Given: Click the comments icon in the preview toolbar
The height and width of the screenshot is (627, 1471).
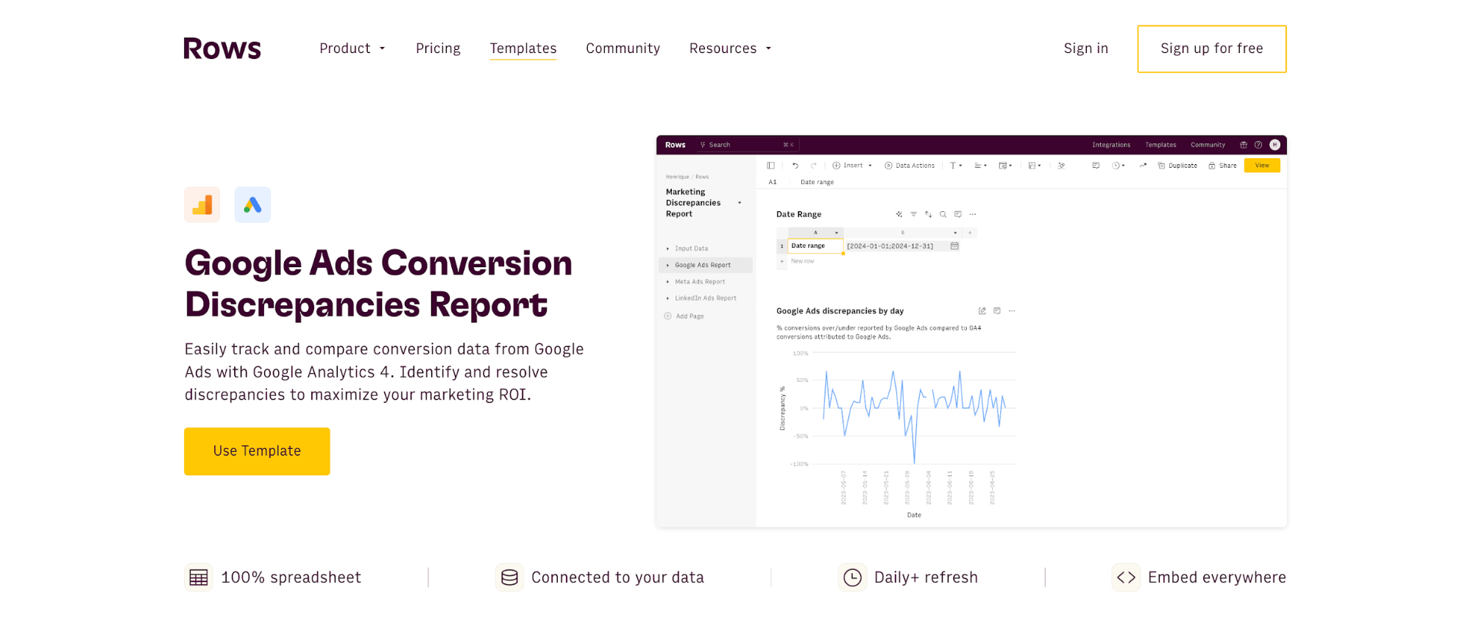Looking at the screenshot, I should (x=1096, y=166).
